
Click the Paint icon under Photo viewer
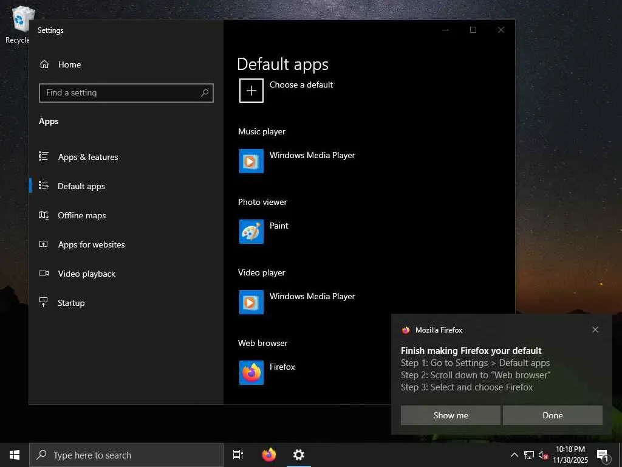(x=251, y=232)
